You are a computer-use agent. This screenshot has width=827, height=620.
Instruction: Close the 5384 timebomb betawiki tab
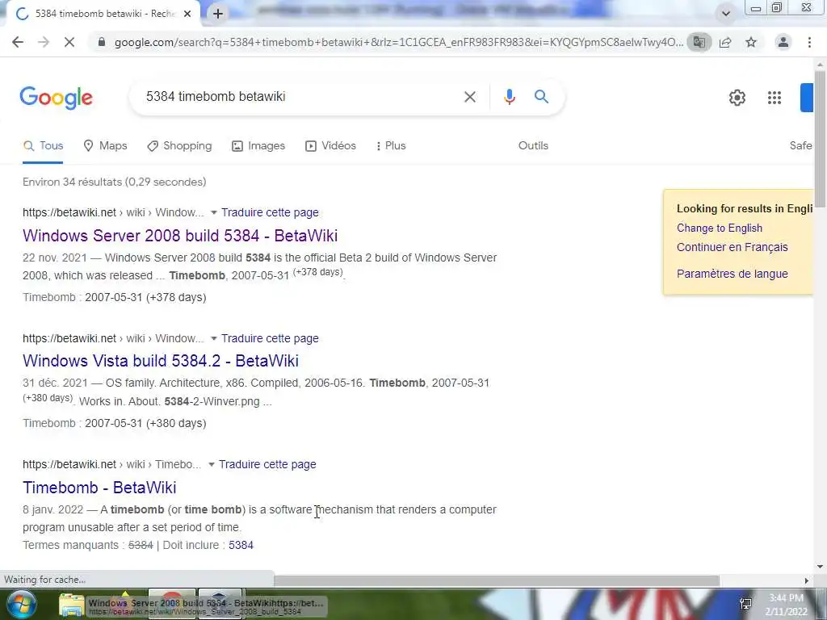coord(187,14)
